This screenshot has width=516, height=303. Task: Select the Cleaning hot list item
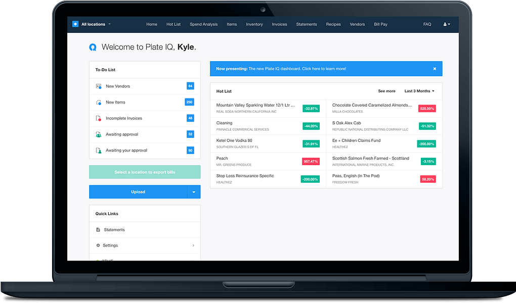pos(268,126)
